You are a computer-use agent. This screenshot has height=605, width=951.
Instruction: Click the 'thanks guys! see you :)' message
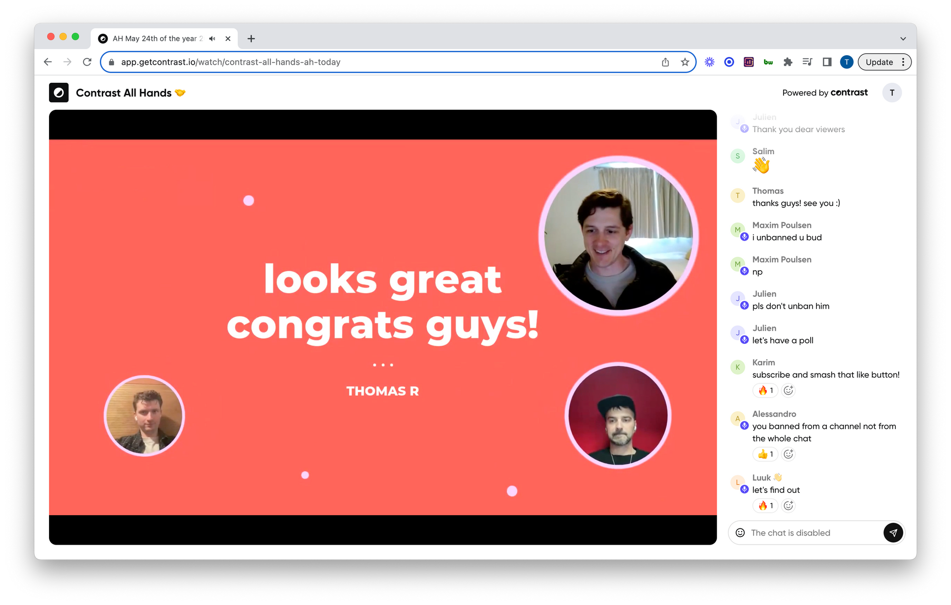tap(796, 203)
